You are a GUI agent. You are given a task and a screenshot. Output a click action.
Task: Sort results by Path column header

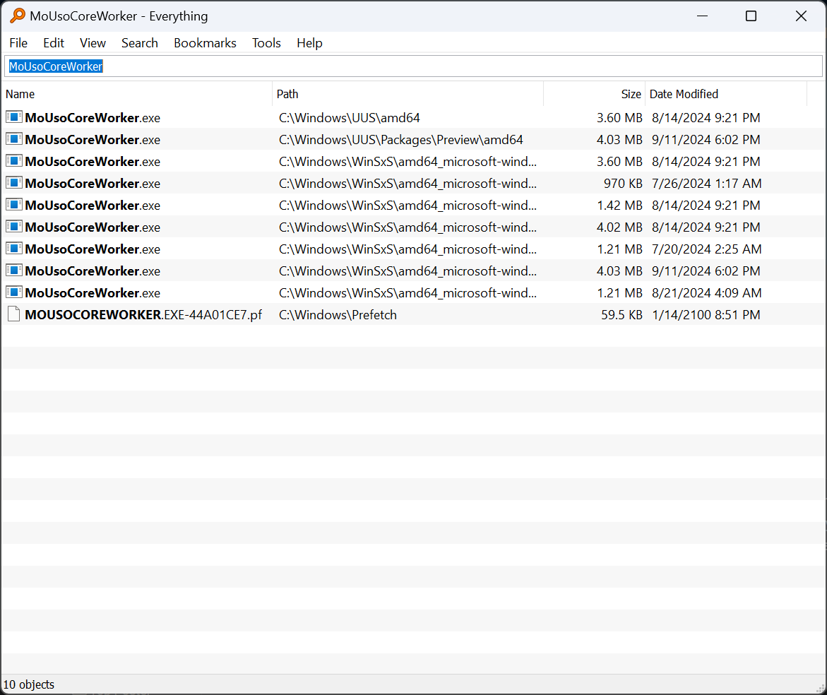pyautogui.click(x=407, y=94)
